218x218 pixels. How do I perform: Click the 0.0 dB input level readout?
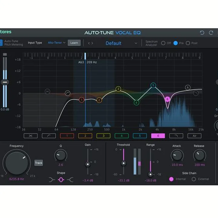(5, 110)
